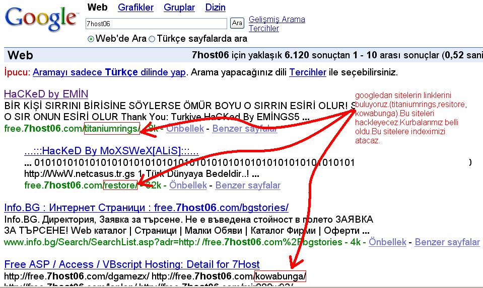Focus the search box containing 7host06
This screenshot has width=483, height=288.
coord(156,24)
